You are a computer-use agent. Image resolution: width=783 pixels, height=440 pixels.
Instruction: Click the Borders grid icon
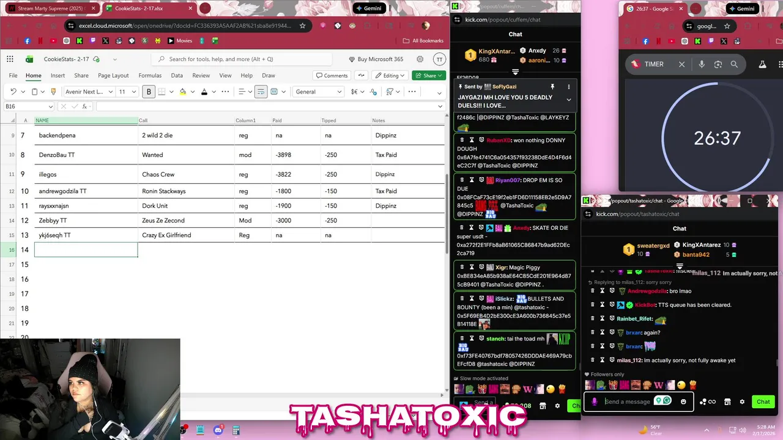pyautogui.click(x=161, y=92)
